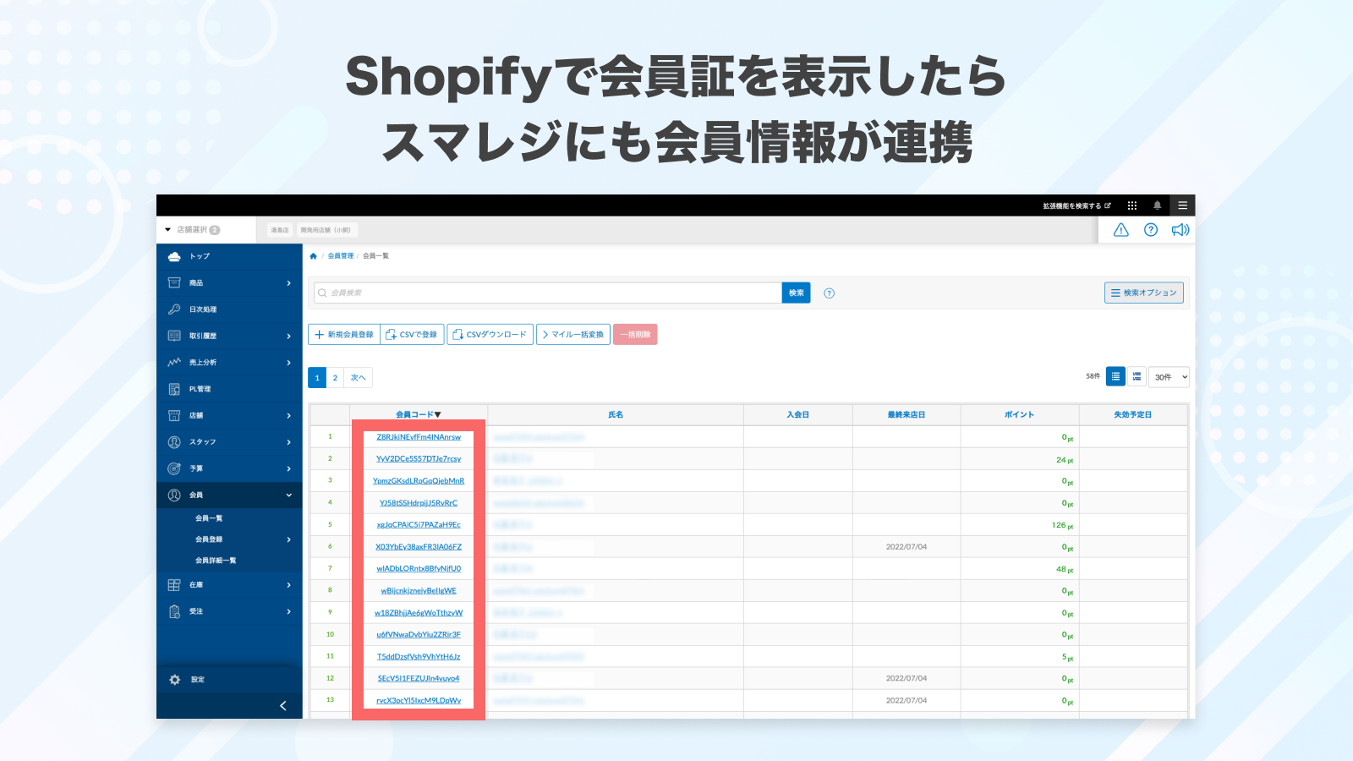Click the apps grid icon in the top bar

pos(1132,205)
